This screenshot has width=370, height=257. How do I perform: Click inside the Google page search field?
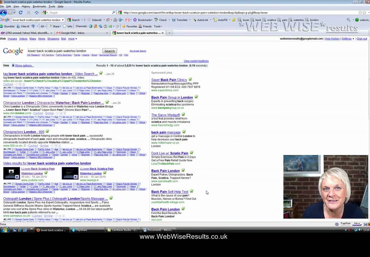(63, 51)
